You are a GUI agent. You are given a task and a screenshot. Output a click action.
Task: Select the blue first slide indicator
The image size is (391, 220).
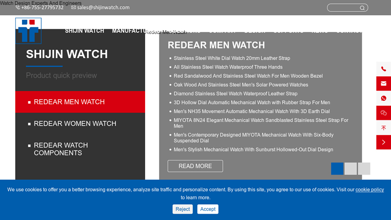(x=337, y=169)
